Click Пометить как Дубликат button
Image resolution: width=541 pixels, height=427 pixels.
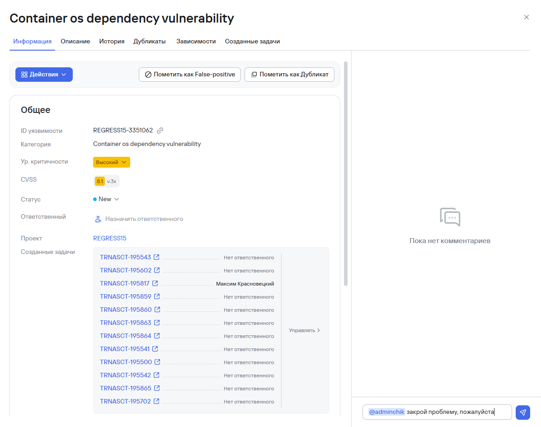(289, 75)
